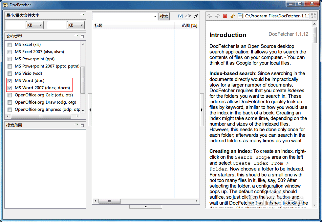The image size is (322, 222).
Task: Click preview pane vertical scrollbar thumb
Action: tap(314, 35)
